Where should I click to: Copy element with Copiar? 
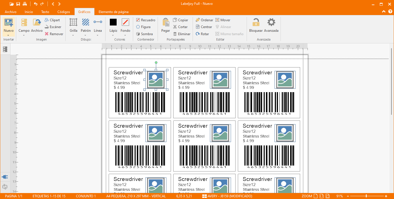pyautogui.click(x=181, y=20)
